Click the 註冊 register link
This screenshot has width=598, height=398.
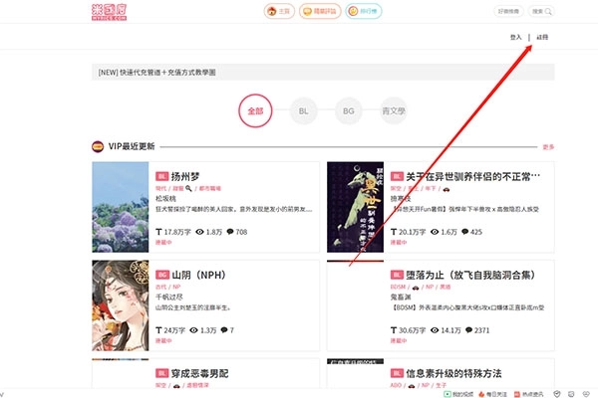point(542,37)
